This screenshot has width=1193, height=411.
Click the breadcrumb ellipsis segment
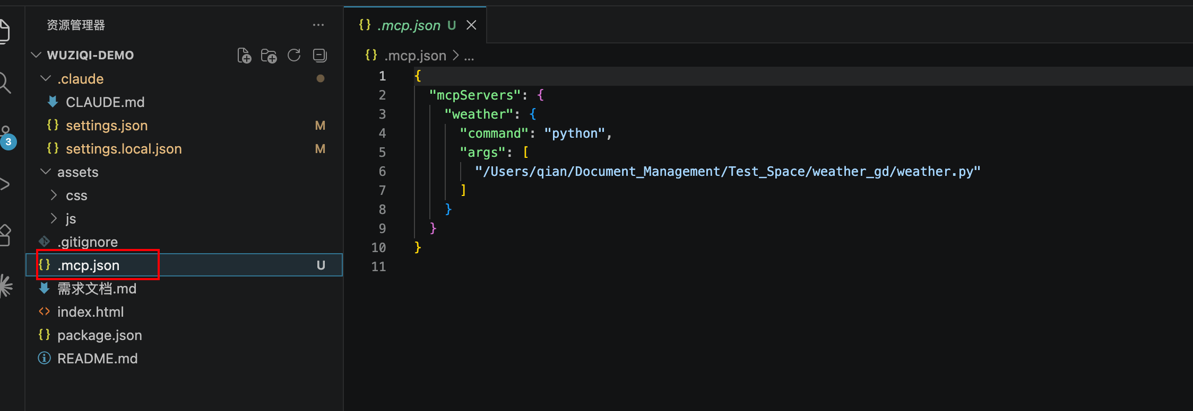(469, 56)
